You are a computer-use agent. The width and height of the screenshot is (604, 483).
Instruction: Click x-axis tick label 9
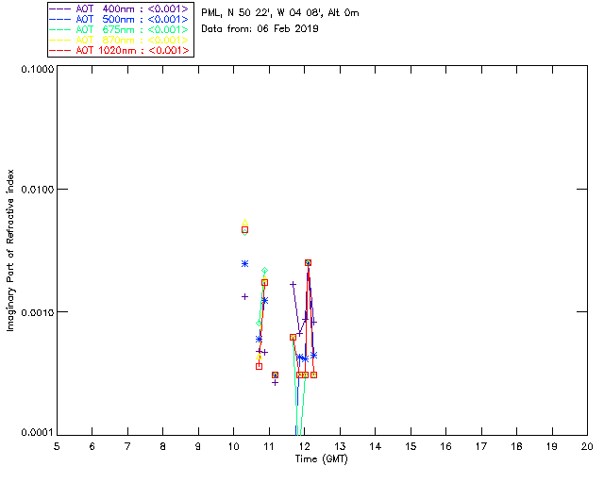tap(198, 446)
